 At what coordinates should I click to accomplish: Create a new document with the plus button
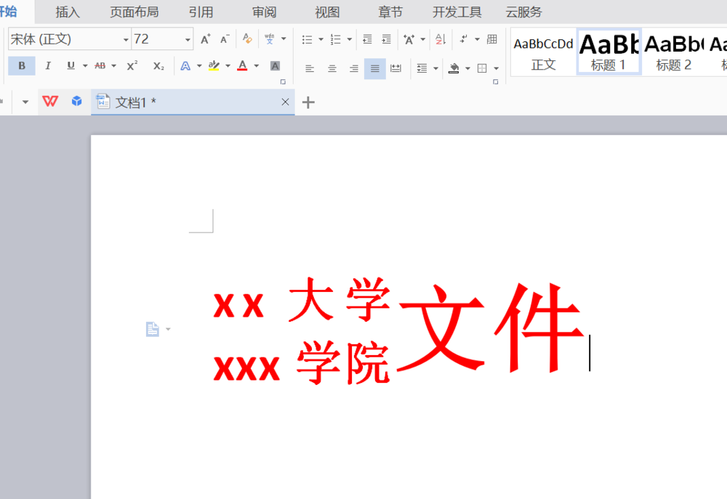coord(308,102)
